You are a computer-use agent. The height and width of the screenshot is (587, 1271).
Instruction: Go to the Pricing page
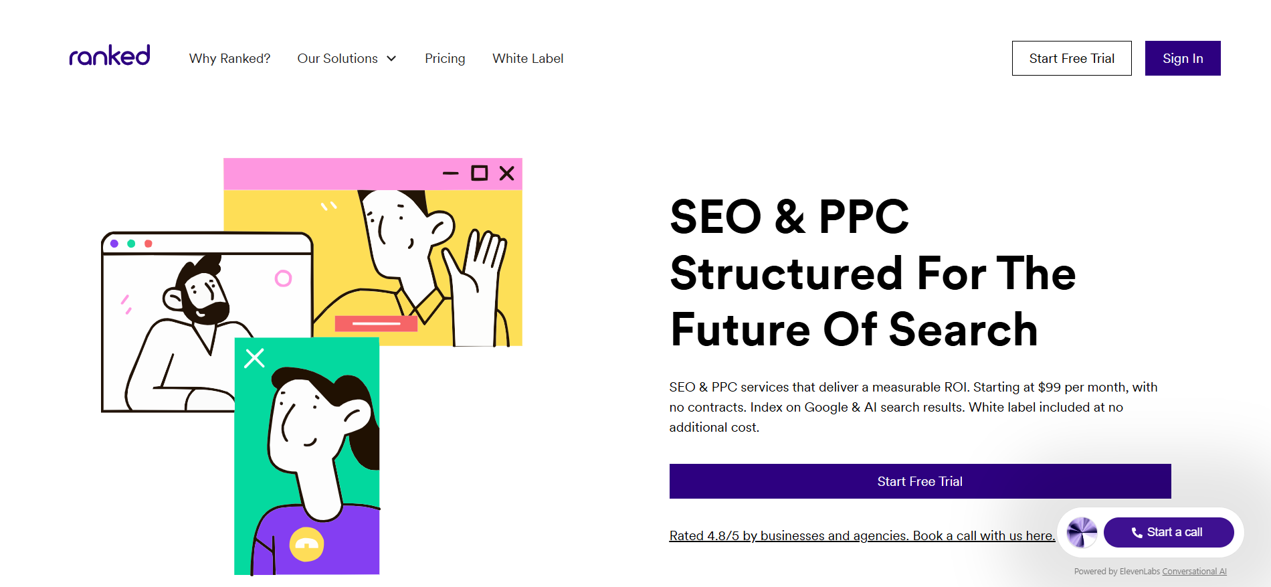click(x=445, y=59)
